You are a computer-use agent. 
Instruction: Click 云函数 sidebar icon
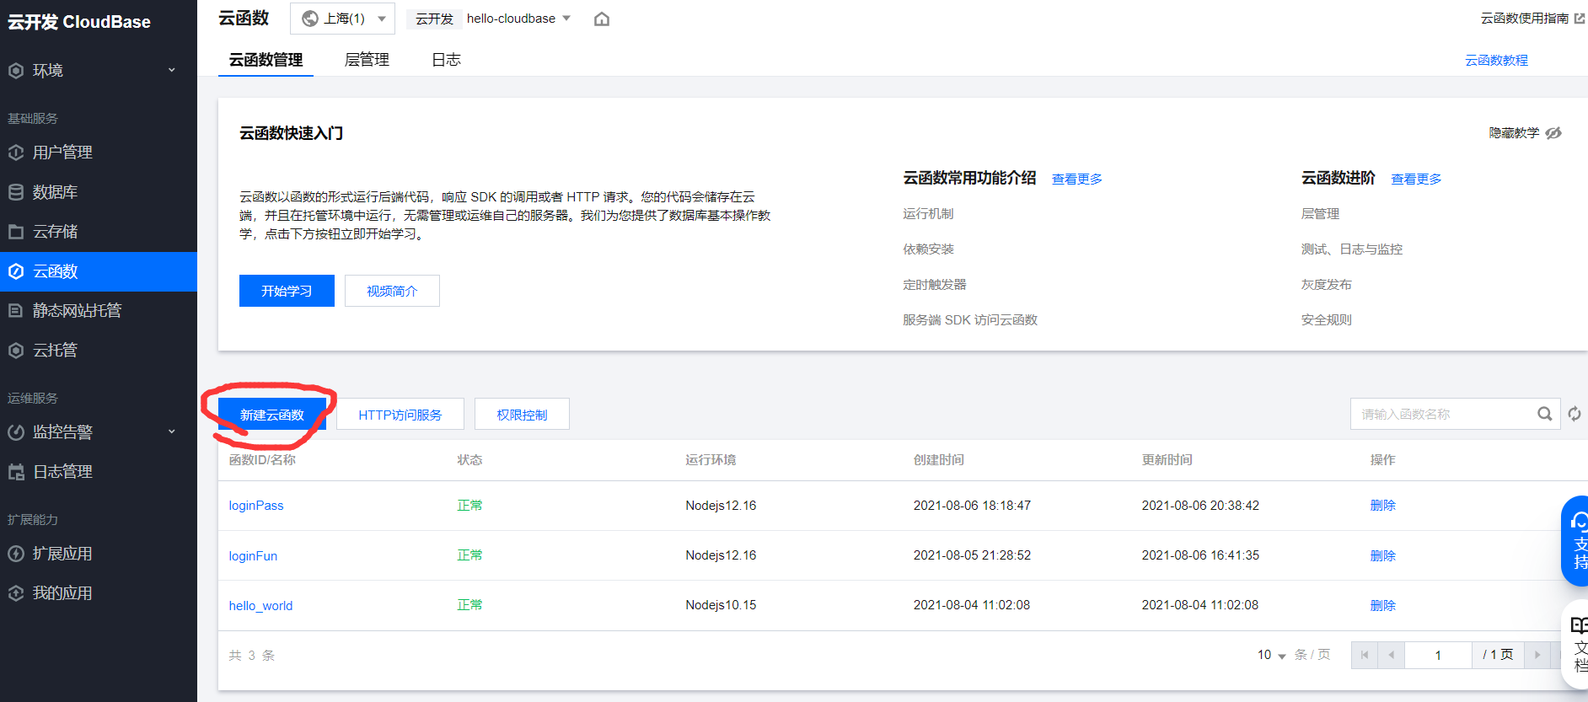[16, 271]
